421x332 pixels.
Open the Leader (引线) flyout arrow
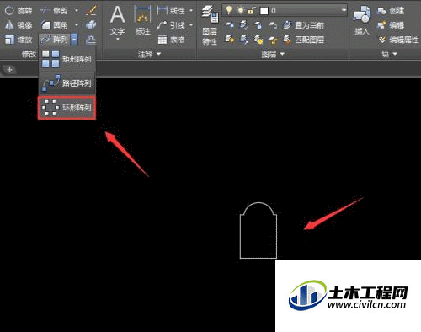tap(191, 25)
